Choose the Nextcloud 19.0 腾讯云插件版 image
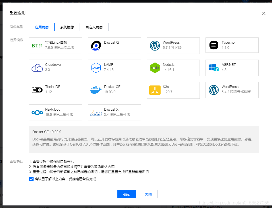Screen dimensions: 272x208 [55, 112]
